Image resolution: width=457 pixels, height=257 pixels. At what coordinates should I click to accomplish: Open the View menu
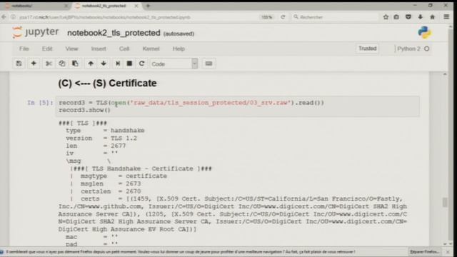(71, 49)
